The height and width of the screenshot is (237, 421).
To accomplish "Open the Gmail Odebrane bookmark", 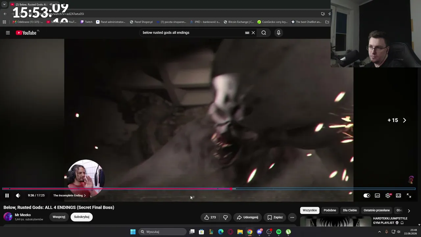I will [28, 22].
